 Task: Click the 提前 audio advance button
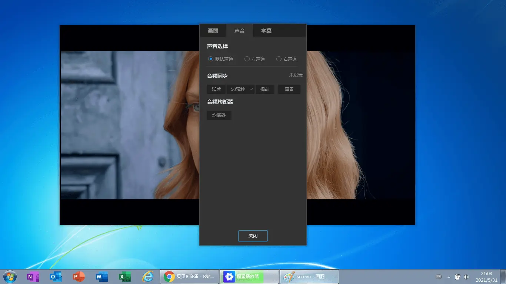pyautogui.click(x=265, y=89)
